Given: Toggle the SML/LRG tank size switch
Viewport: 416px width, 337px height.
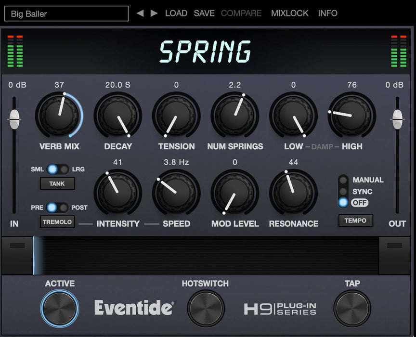Looking at the screenshot, I should click(58, 169).
